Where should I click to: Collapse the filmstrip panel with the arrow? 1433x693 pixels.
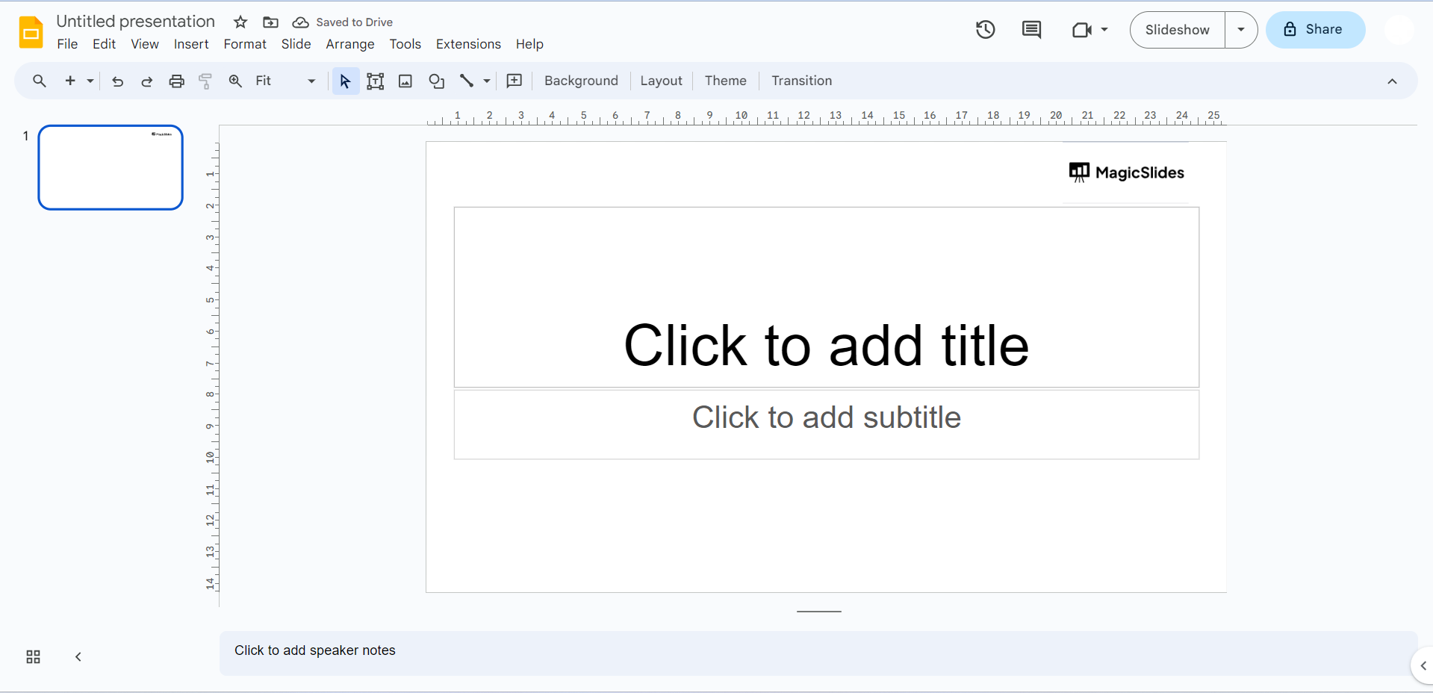[x=78, y=656]
